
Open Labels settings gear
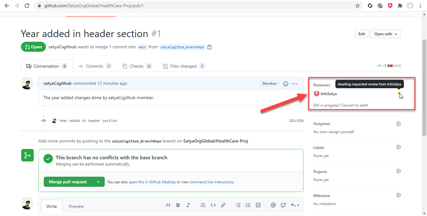click(x=398, y=147)
